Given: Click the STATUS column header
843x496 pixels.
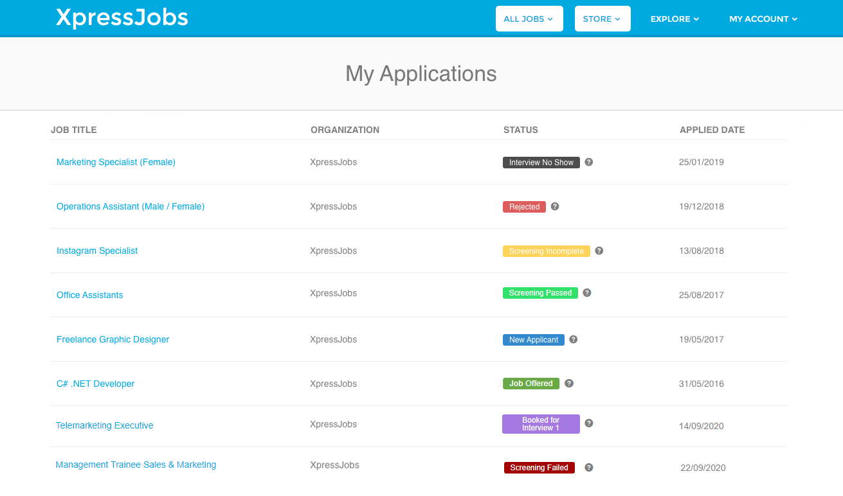Looking at the screenshot, I should point(521,130).
